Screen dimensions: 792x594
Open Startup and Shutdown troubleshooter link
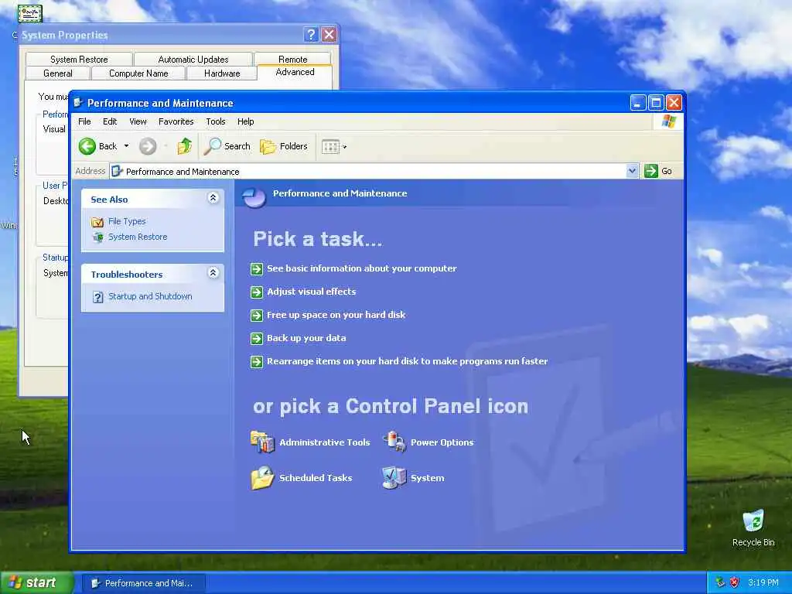click(x=150, y=296)
